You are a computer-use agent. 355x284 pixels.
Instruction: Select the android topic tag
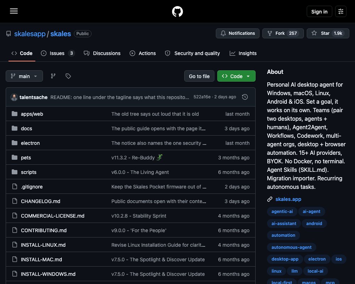pyautogui.click(x=314, y=223)
